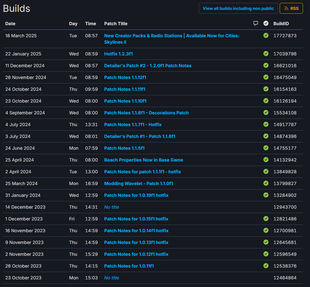
Task: Open Patch Notes for 1.0.12f1 hotfix link
Action: (x=136, y=254)
